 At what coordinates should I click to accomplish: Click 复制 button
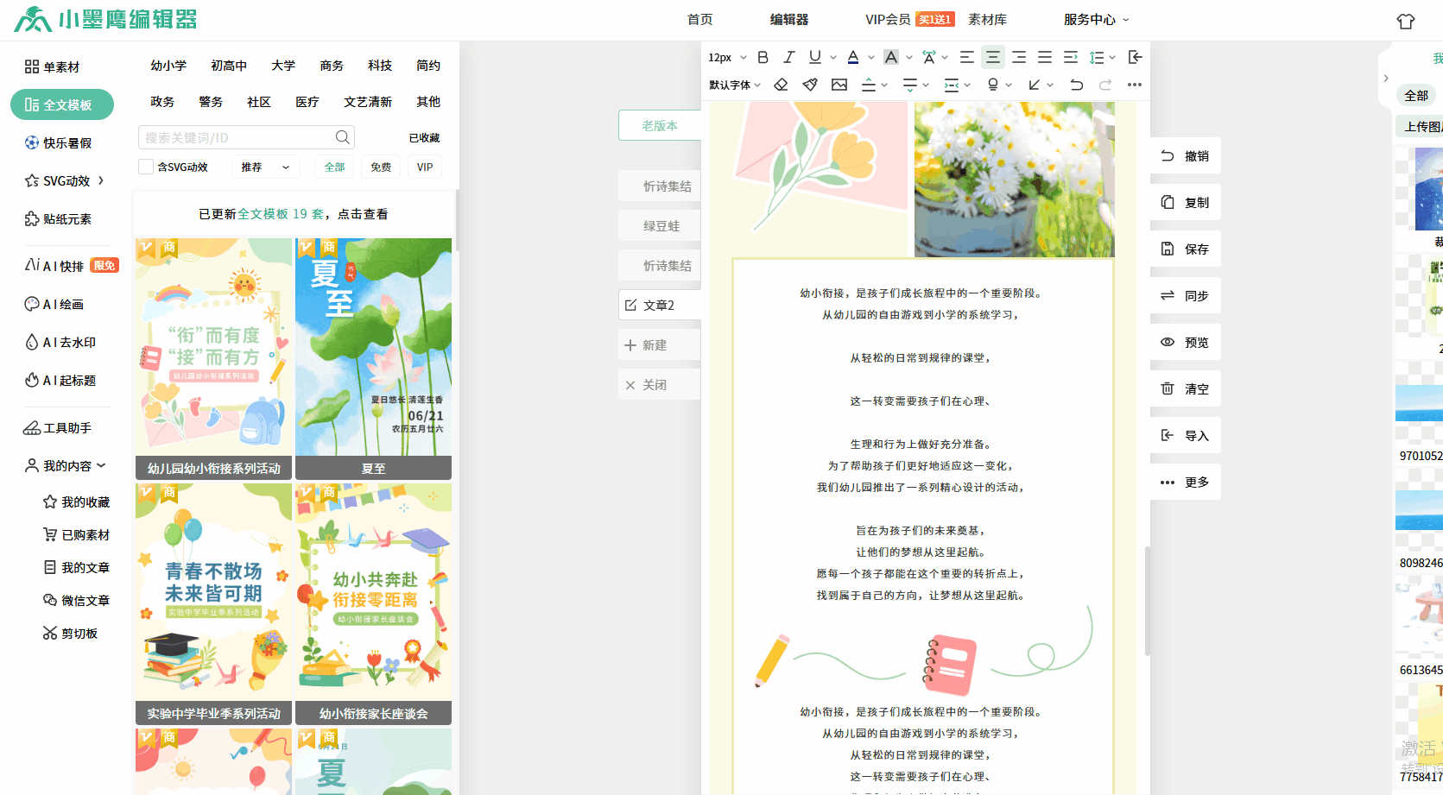point(1186,202)
